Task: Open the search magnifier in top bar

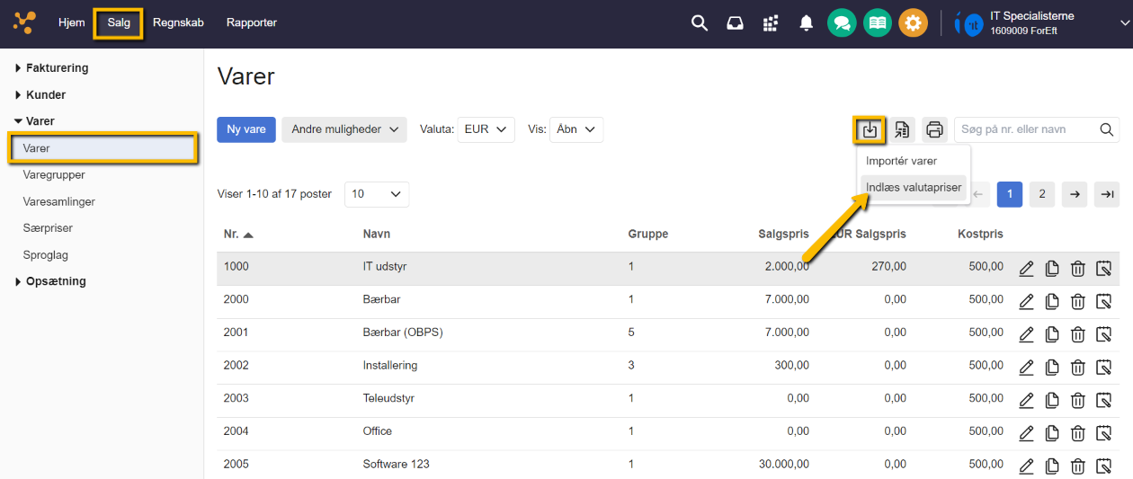Action: pos(700,23)
